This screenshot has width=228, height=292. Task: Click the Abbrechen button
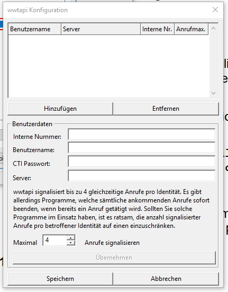(166, 279)
